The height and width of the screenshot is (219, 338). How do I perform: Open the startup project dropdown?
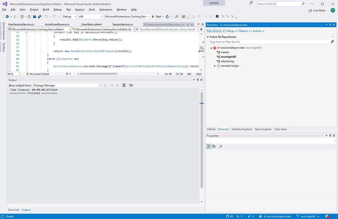point(127,17)
